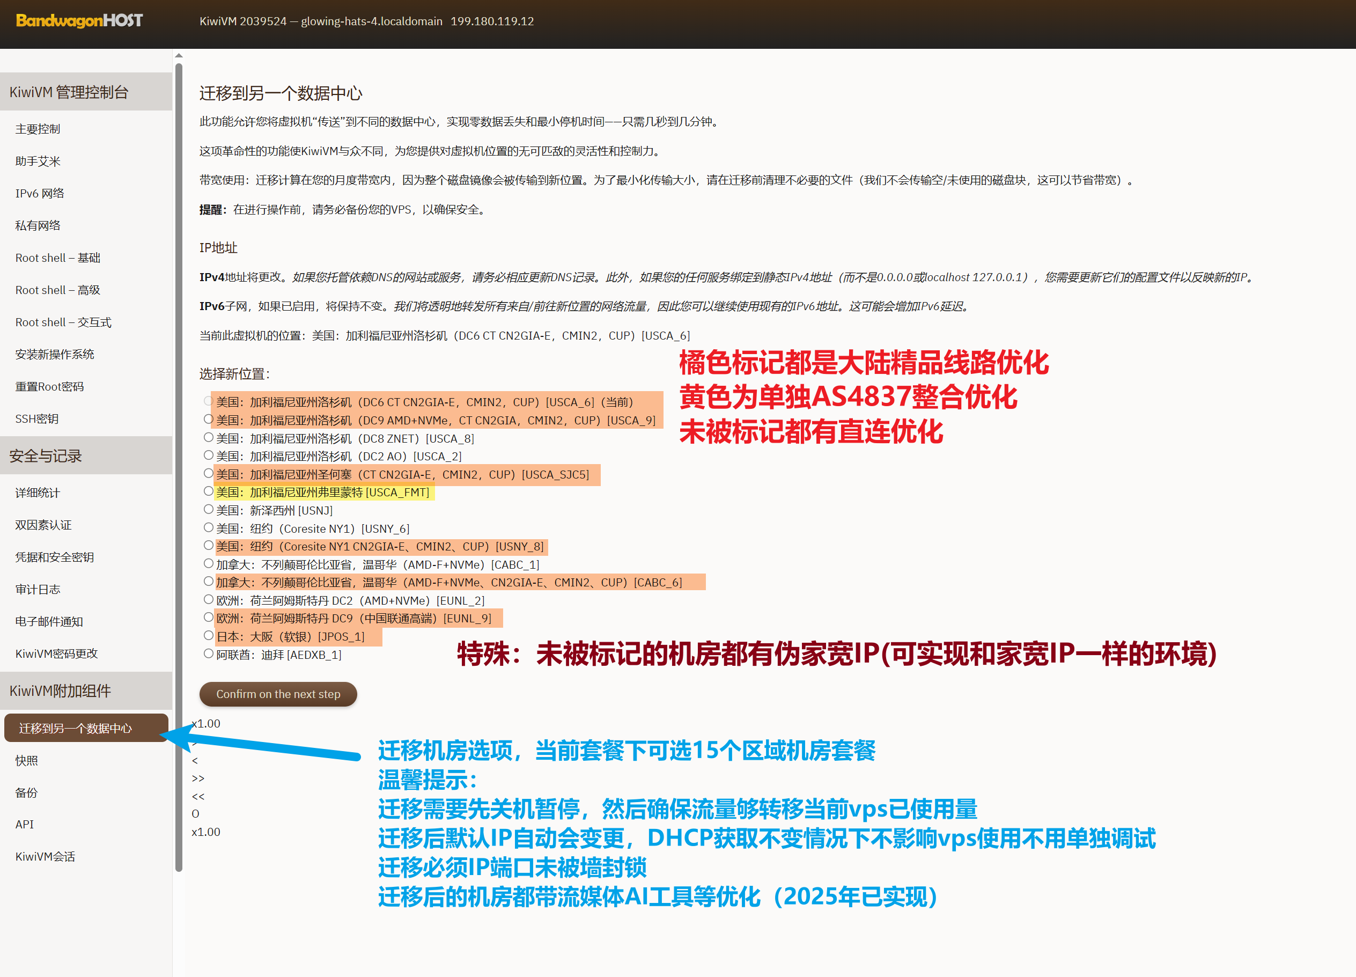Open 凭据和安全密钥 sidebar item

click(54, 557)
